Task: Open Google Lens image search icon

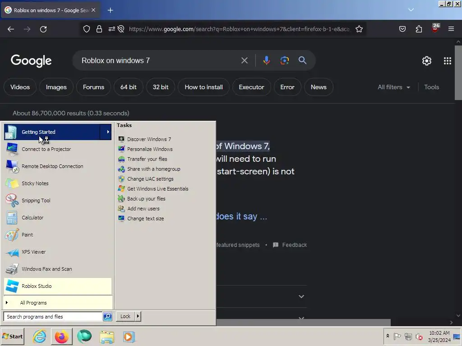Action: click(x=284, y=60)
